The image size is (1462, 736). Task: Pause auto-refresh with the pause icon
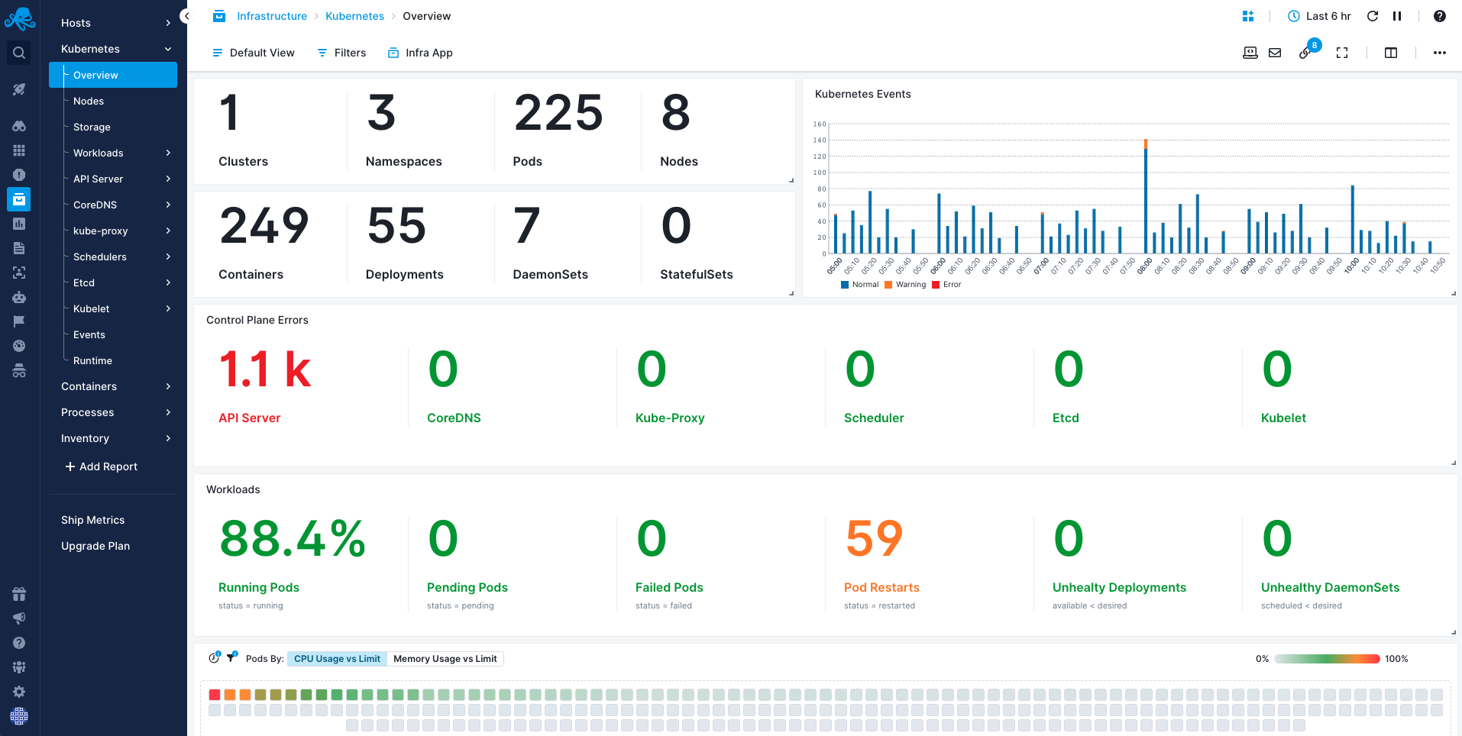[1397, 16]
